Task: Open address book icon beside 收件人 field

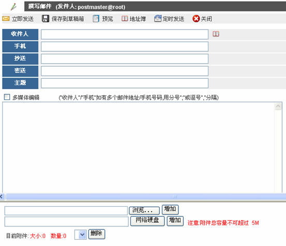Action: (x=216, y=34)
